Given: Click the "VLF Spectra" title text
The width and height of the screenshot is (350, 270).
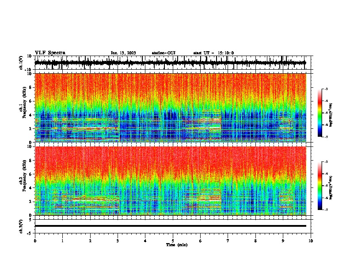Looking at the screenshot, I should click(50, 53).
